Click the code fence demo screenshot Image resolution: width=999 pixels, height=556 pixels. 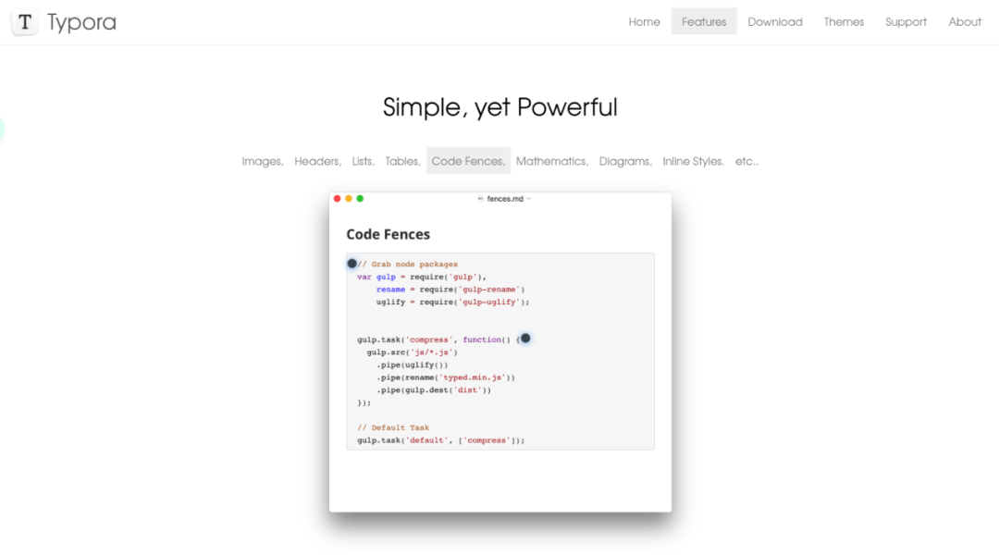click(x=500, y=352)
